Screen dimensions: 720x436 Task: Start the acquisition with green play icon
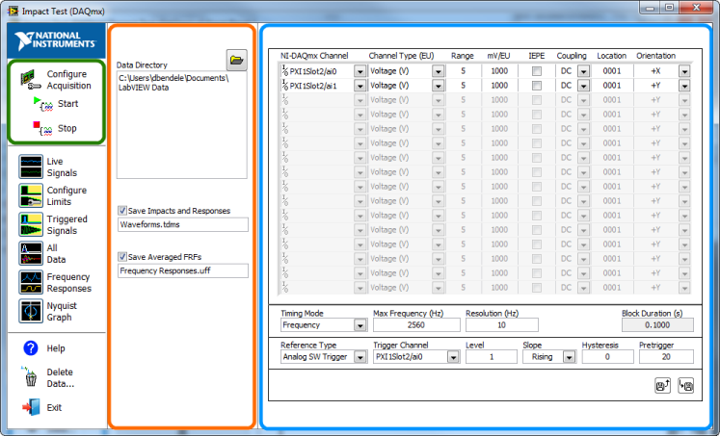43,104
